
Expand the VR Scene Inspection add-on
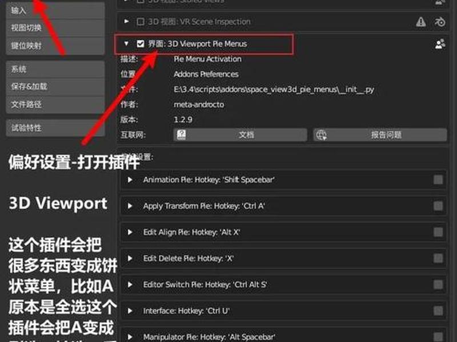point(126,21)
